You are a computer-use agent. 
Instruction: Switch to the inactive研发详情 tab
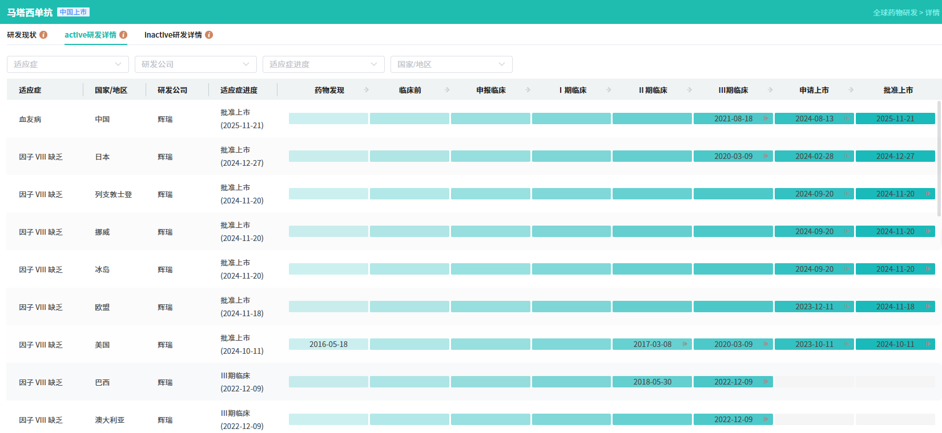coord(173,35)
